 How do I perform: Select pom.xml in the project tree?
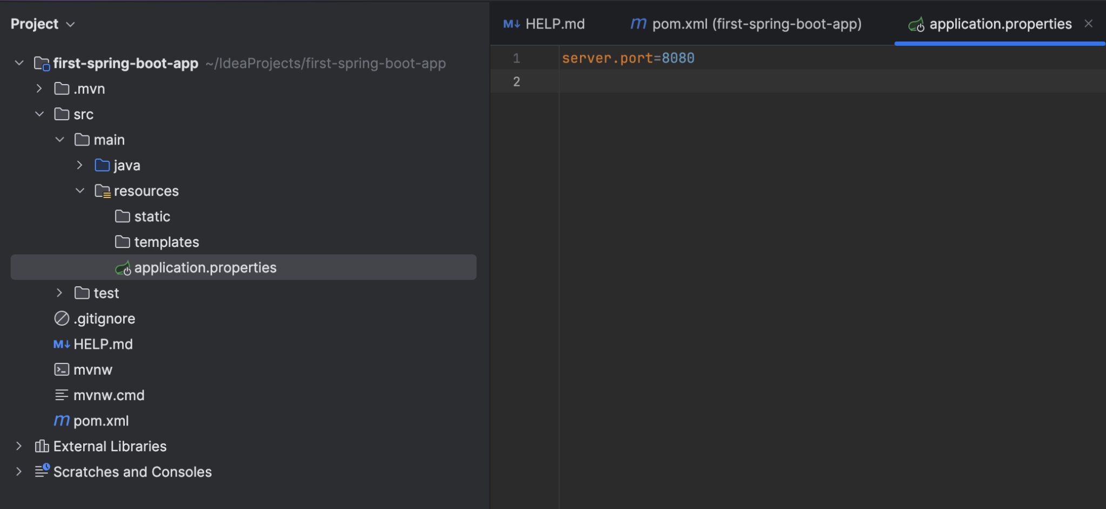(x=101, y=421)
